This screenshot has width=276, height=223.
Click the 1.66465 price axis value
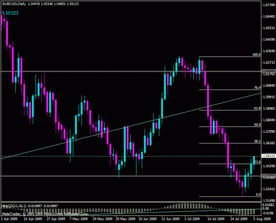pos(269,16)
